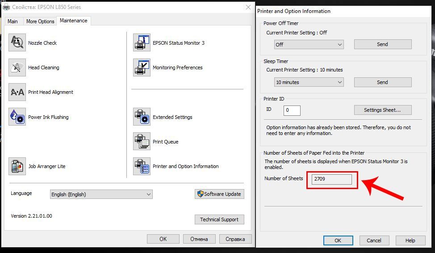Switch to the Main tab
This screenshot has height=253, width=435.
13,21
